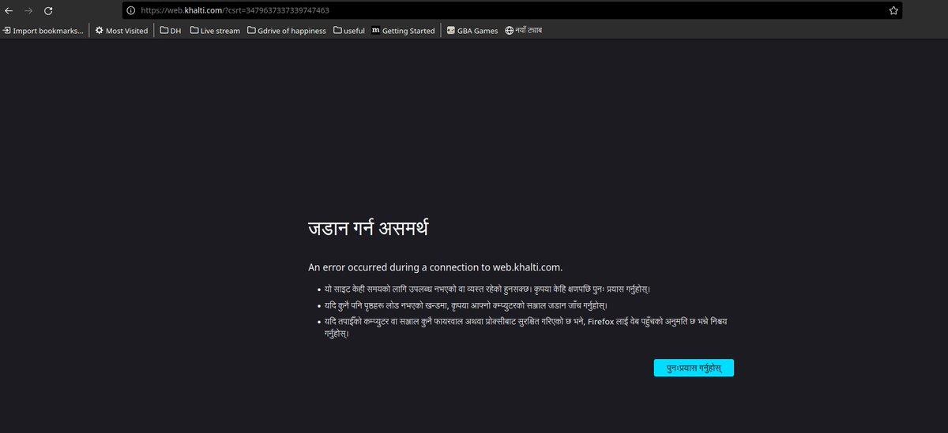
Task: Open Import bookmarks item
Action: pos(43,31)
